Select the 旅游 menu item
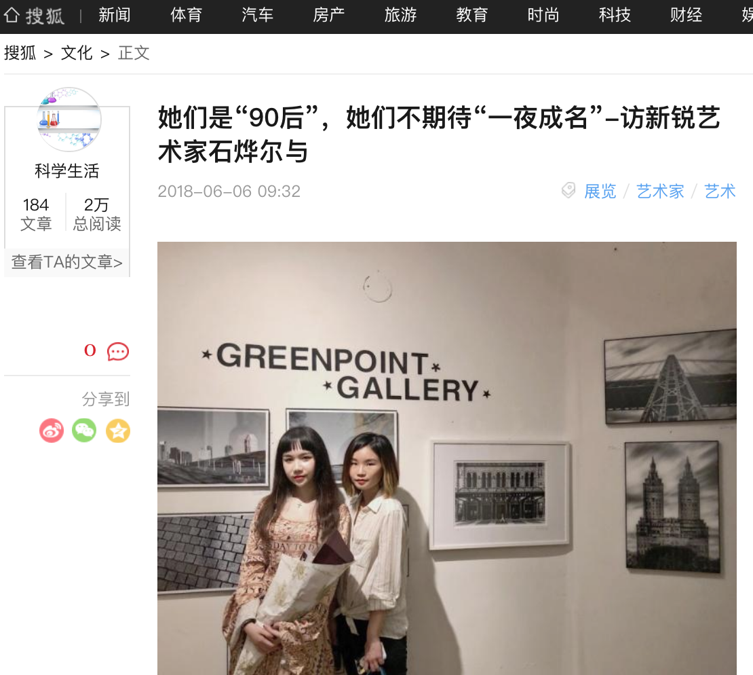753x675 pixels. click(x=400, y=16)
